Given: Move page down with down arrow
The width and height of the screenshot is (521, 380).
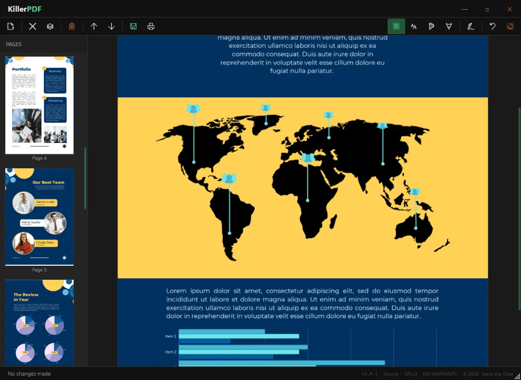Looking at the screenshot, I should tap(112, 26).
